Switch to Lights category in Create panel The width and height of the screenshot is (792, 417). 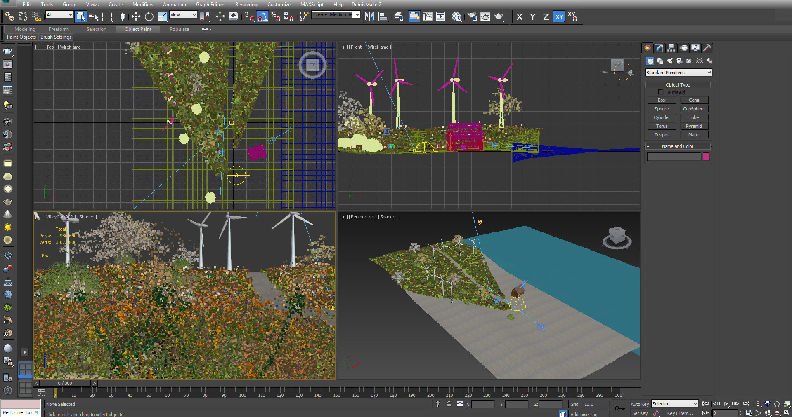coord(669,61)
